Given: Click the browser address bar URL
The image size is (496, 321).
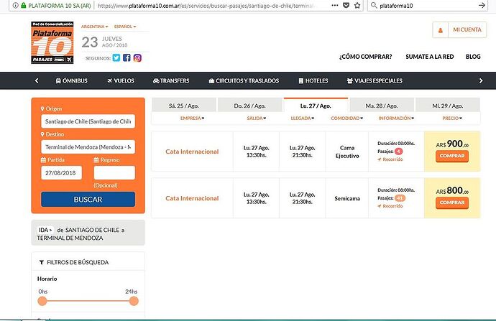Looking at the screenshot, I should tap(206, 6).
